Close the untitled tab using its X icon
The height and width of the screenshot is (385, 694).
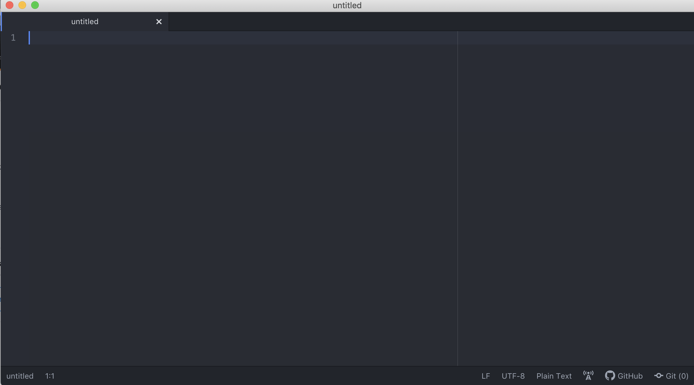coord(159,22)
